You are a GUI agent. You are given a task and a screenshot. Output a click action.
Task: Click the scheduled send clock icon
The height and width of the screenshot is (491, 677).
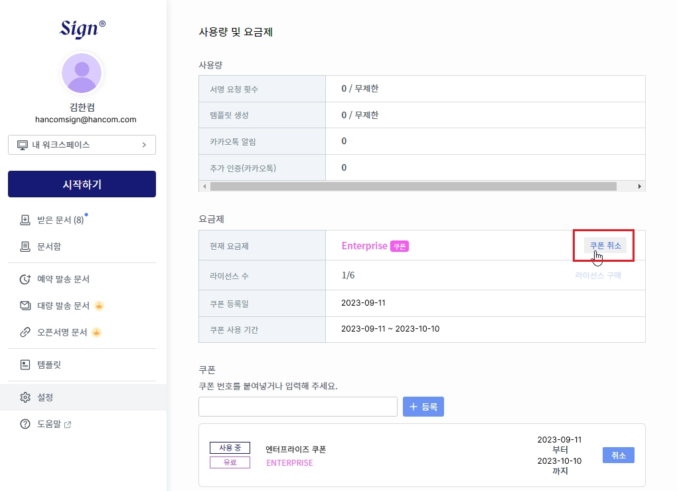tap(25, 279)
